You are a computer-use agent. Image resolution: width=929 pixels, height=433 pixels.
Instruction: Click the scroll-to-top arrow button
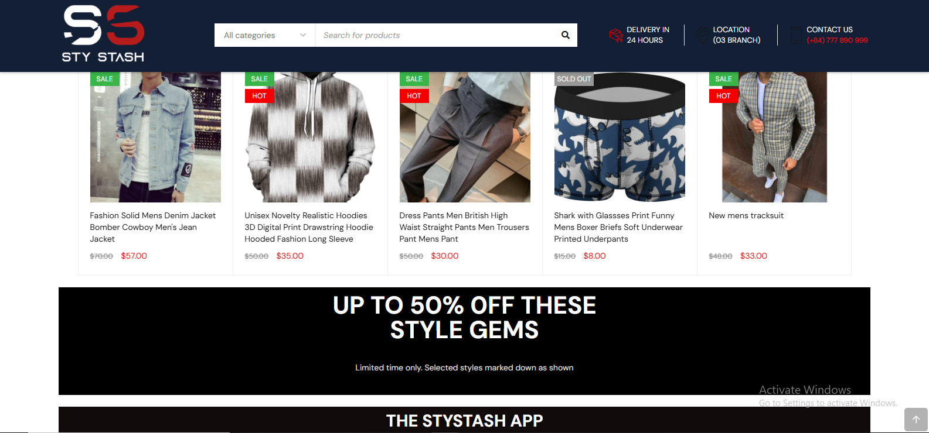(x=916, y=420)
